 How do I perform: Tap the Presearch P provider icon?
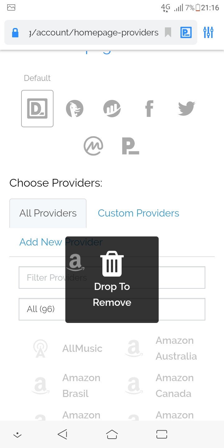tap(130, 146)
